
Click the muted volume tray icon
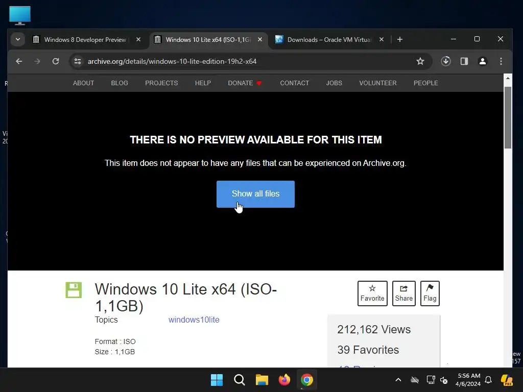tap(444, 380)
